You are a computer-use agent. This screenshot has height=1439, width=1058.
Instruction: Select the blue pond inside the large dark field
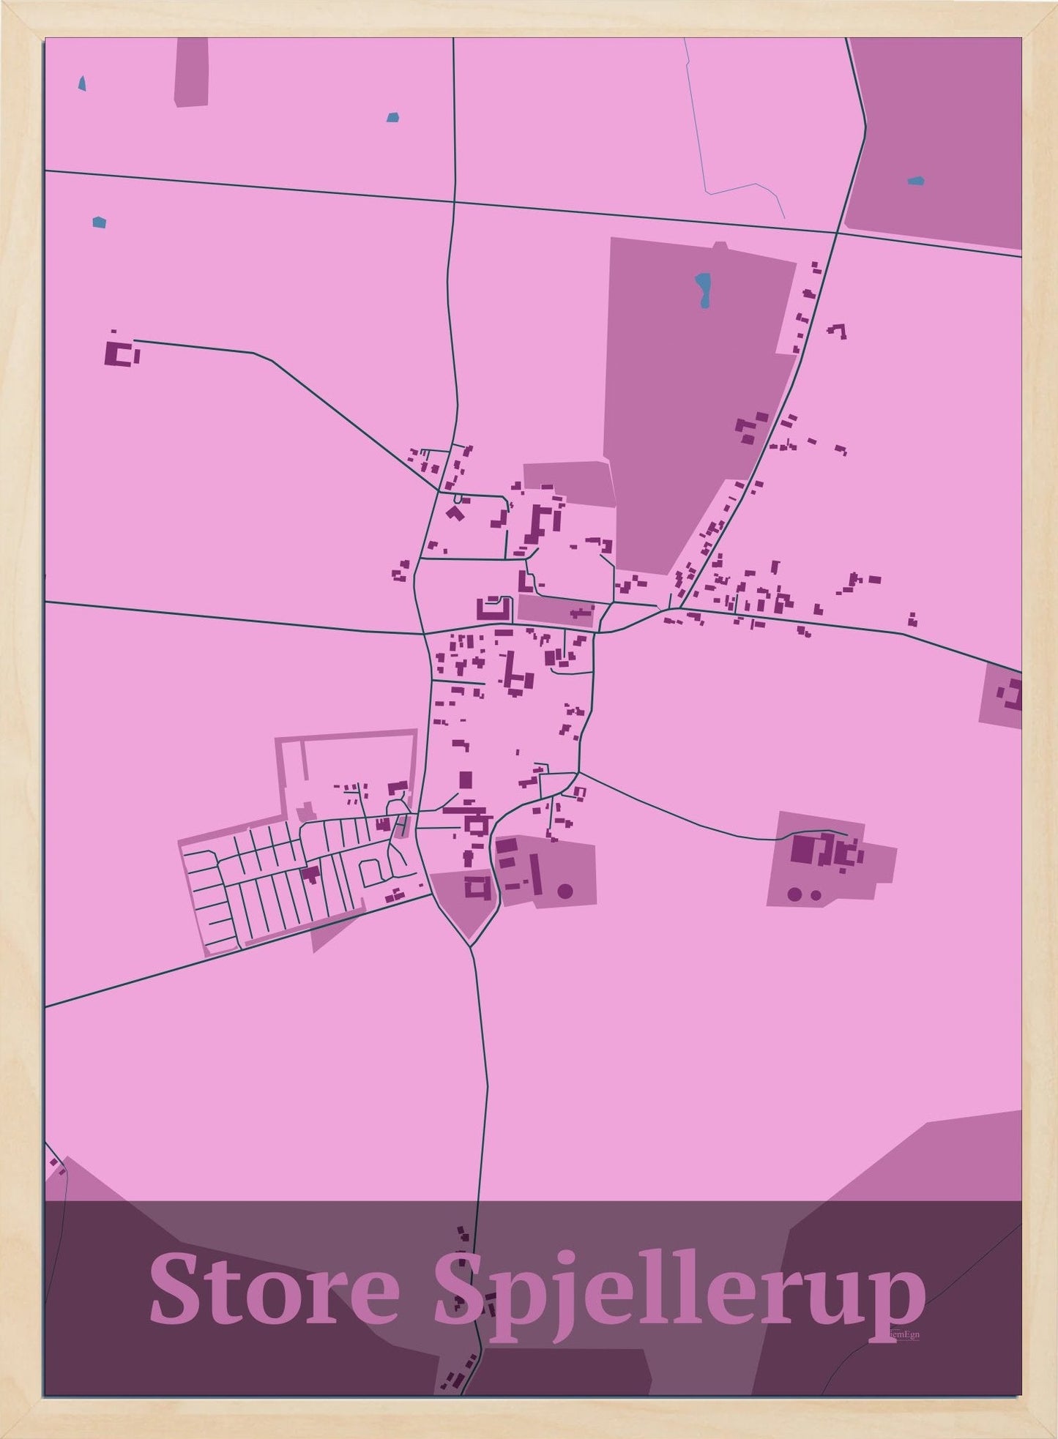pyautogui.click(x=703, y=290)
